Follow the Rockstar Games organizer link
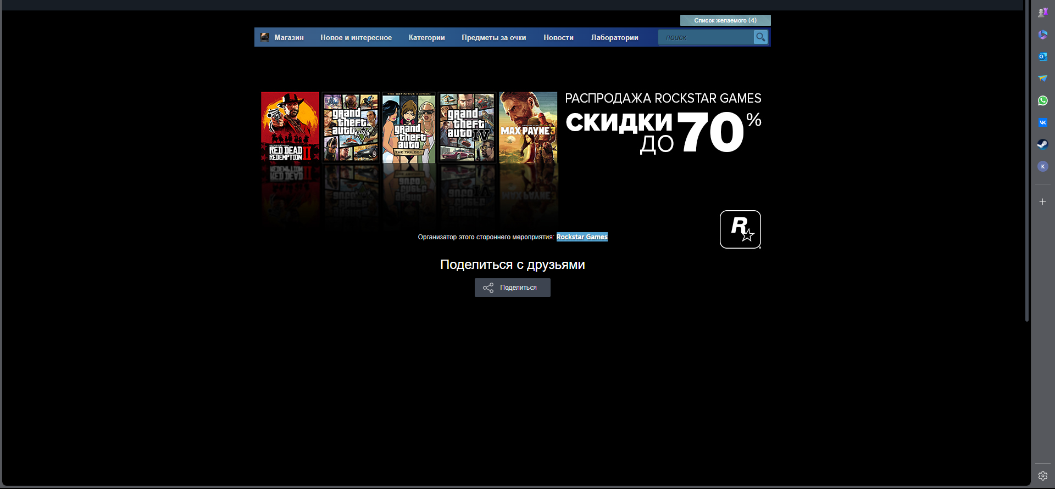Screen dimensions: 1055x489 (582, 237)
